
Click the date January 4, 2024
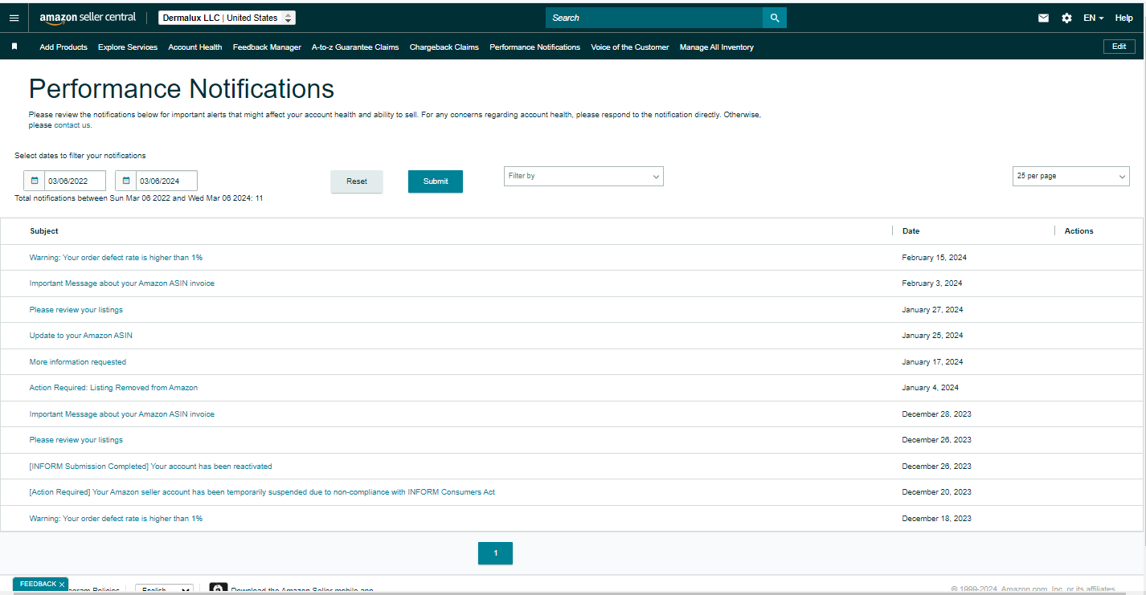[931, 388]
